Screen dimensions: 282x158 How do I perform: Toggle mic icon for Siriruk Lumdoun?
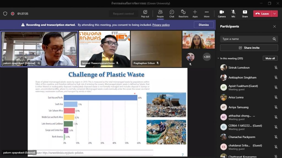(x=276, y=68)
